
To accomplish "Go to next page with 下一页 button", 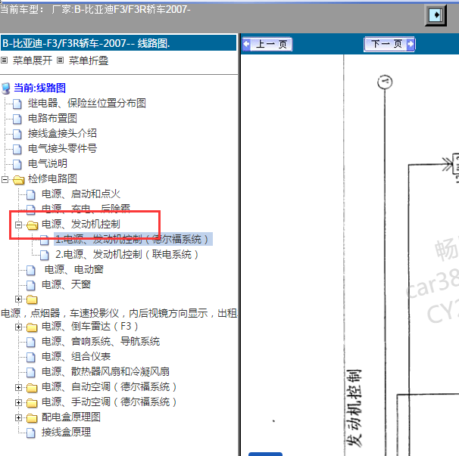I will 389,44.
